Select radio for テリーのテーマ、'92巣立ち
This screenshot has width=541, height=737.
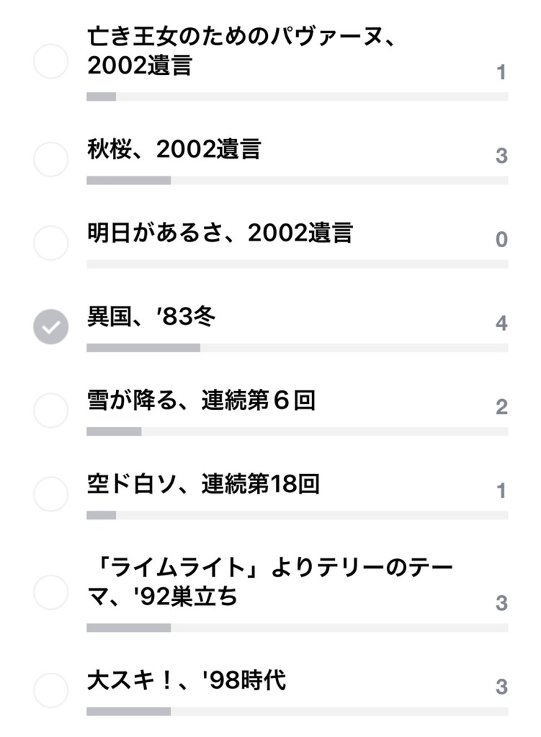point(51,592)
